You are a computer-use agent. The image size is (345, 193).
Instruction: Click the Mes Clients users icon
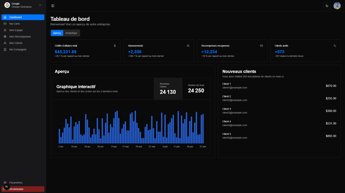tap(5, 43)
